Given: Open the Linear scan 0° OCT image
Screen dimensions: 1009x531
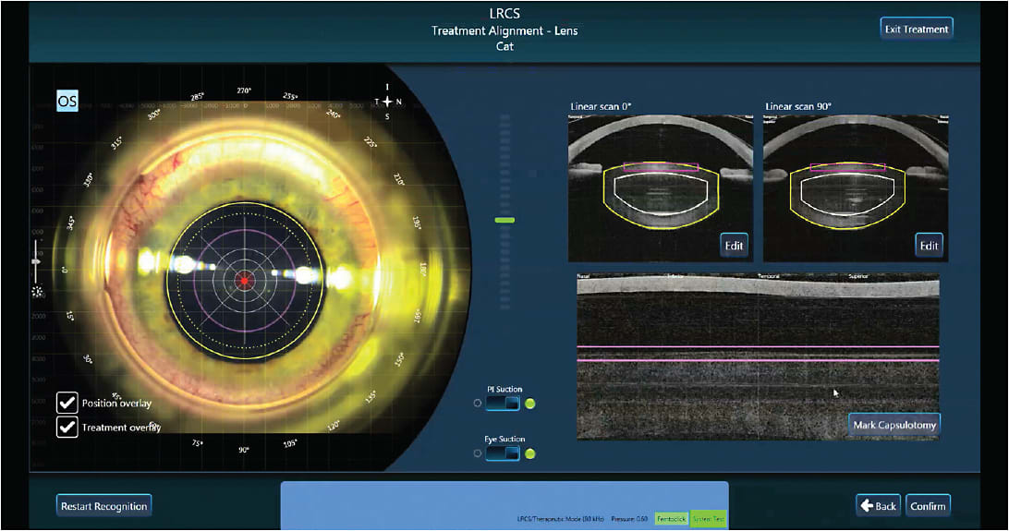Looking at the screenshot, I should point(661,188).
